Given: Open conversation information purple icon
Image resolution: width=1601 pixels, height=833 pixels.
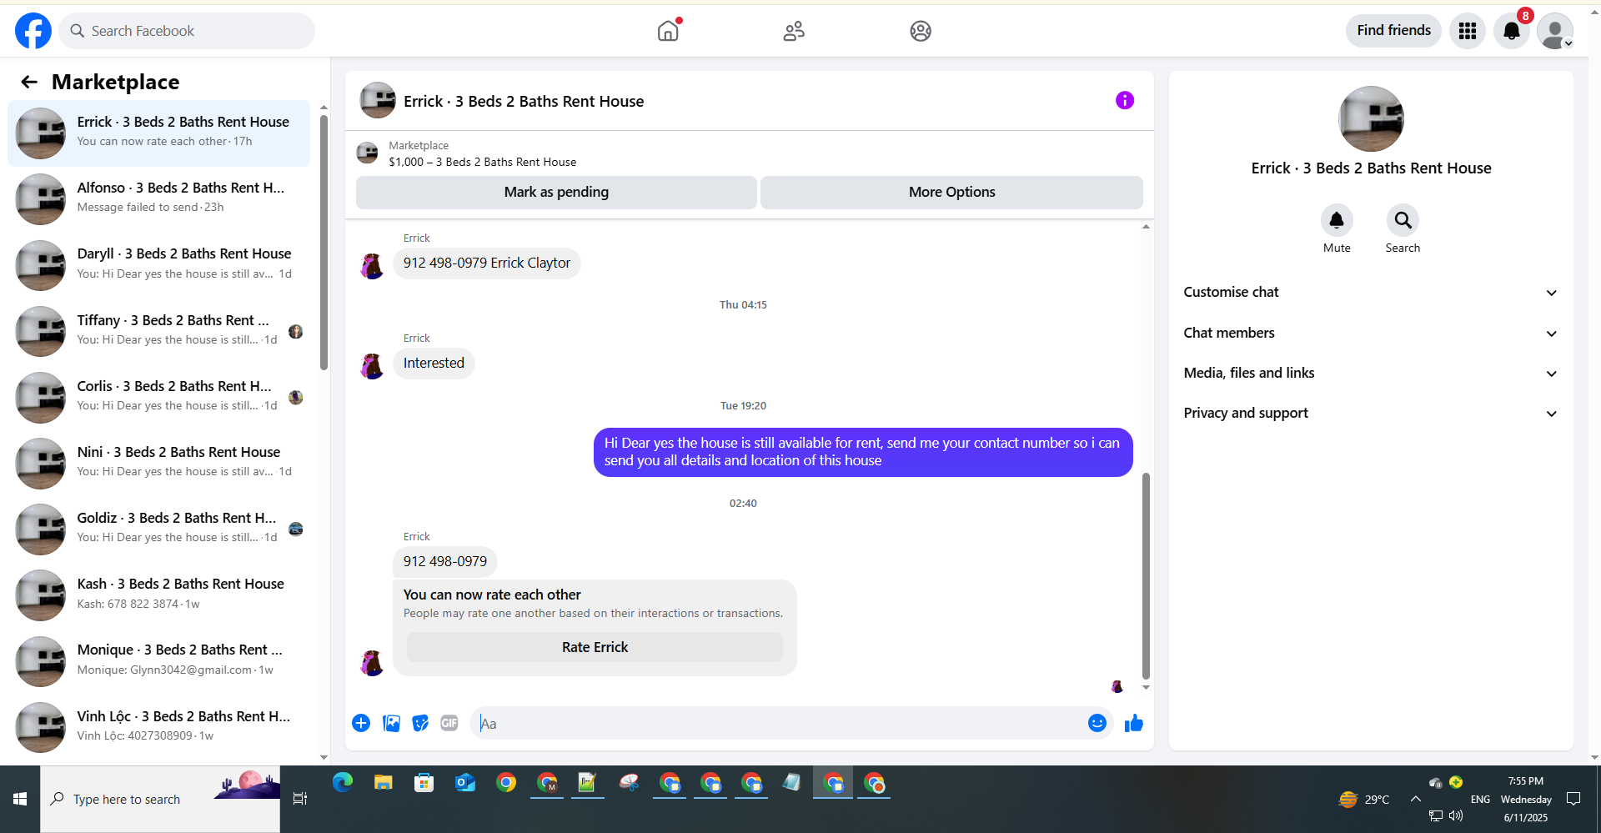Looking at the screenshot, I should pyautogui.click(x=1125, y=101).
